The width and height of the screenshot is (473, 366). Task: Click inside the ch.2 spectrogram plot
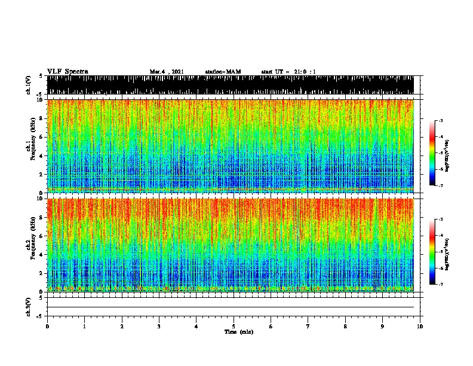(230, 245)
